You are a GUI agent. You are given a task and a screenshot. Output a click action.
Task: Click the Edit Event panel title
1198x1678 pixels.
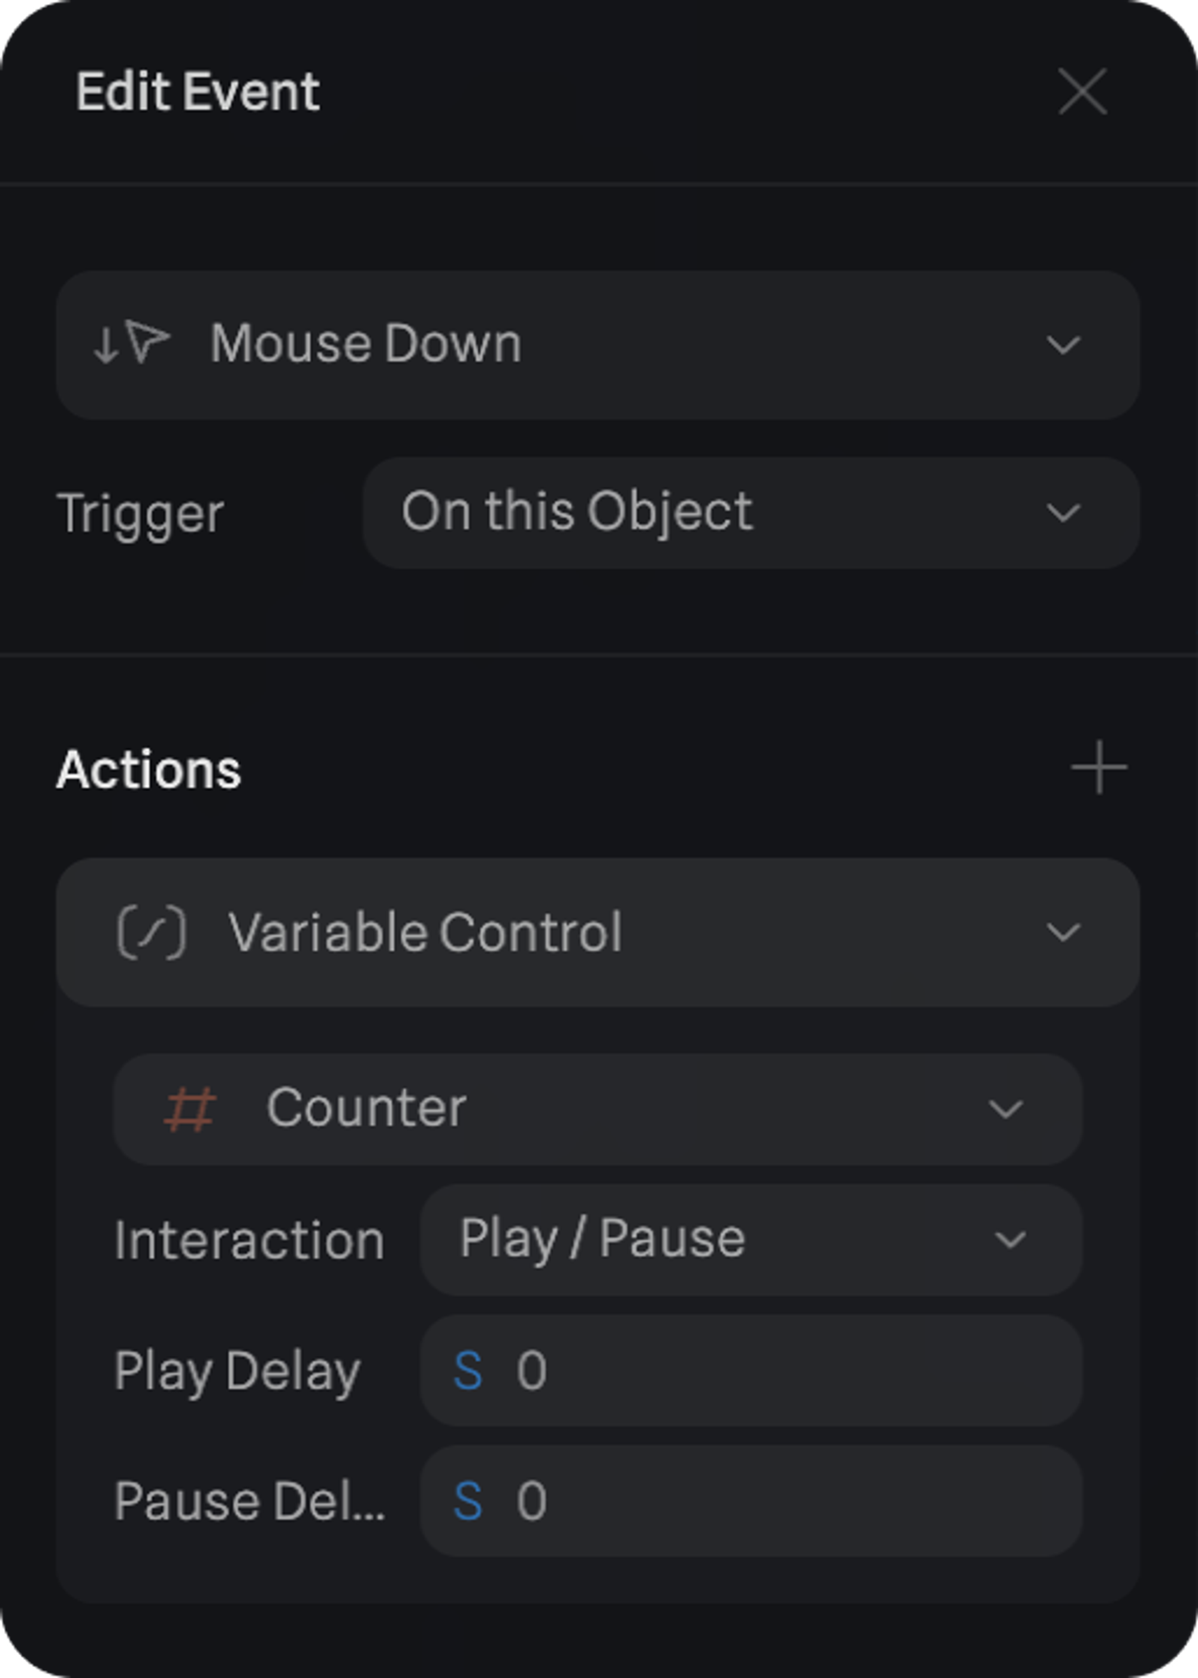pos(198,92)
